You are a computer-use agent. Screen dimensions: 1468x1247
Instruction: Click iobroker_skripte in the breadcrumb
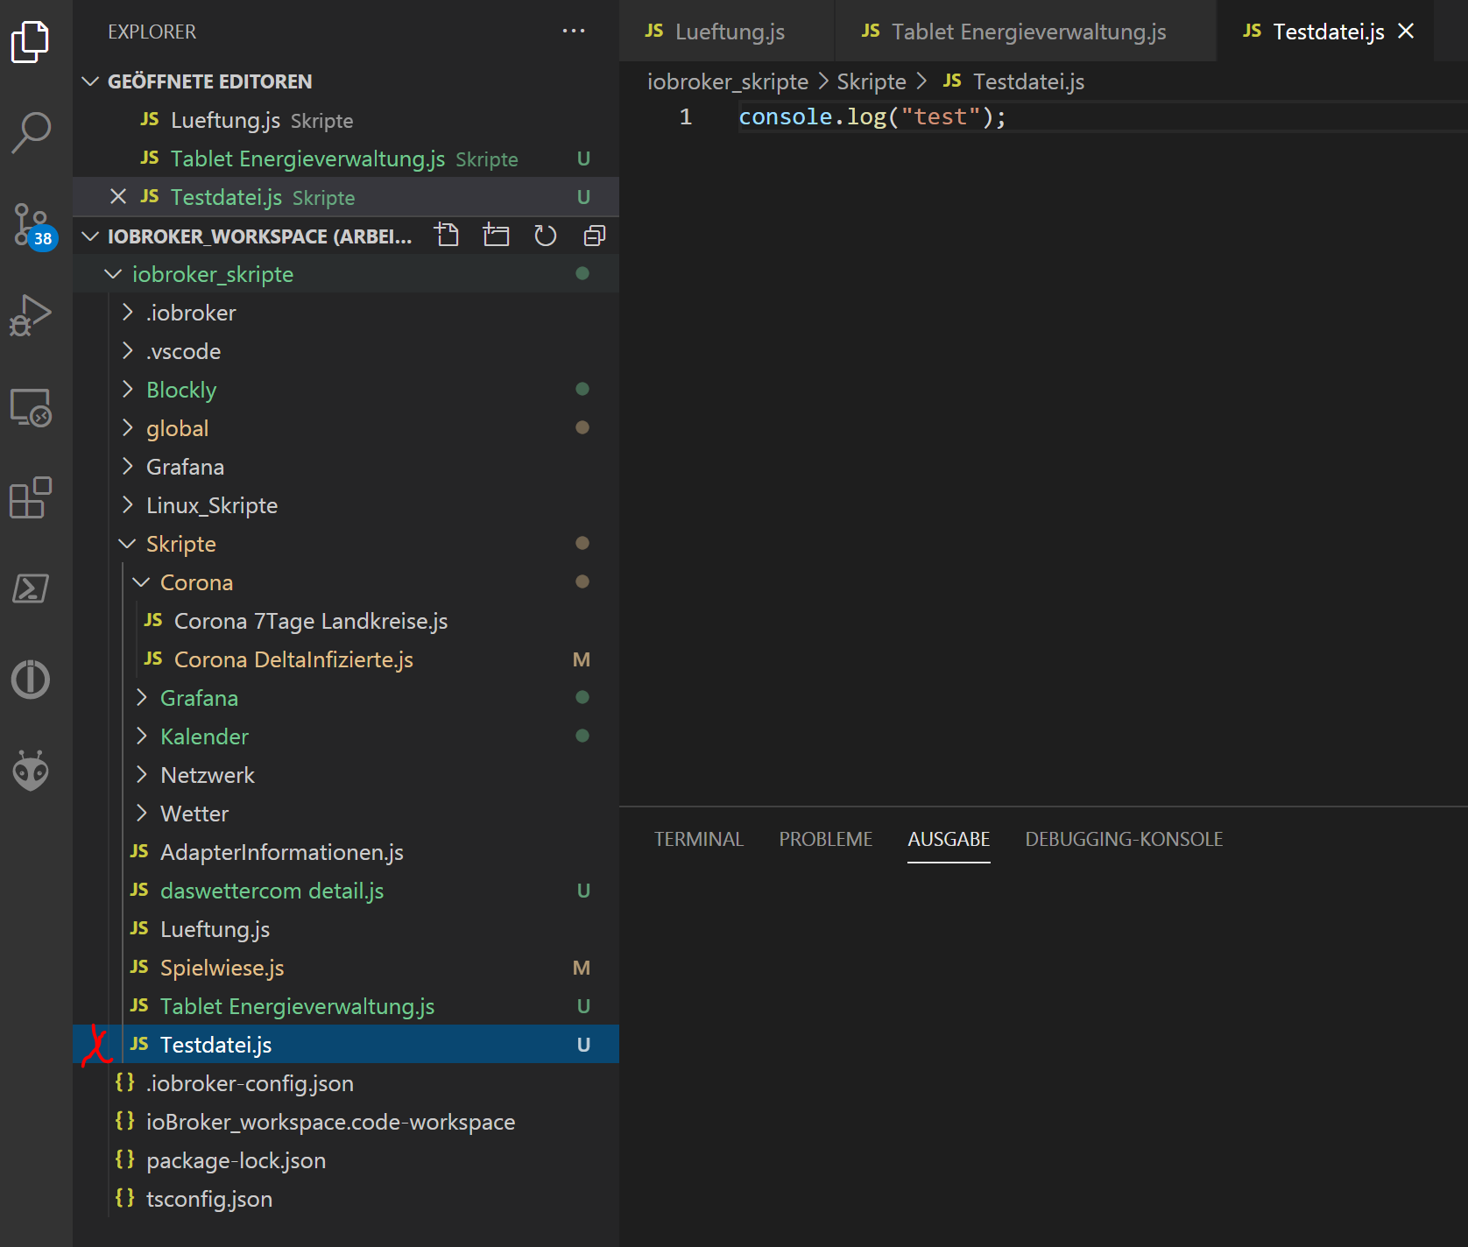point(727,81)
